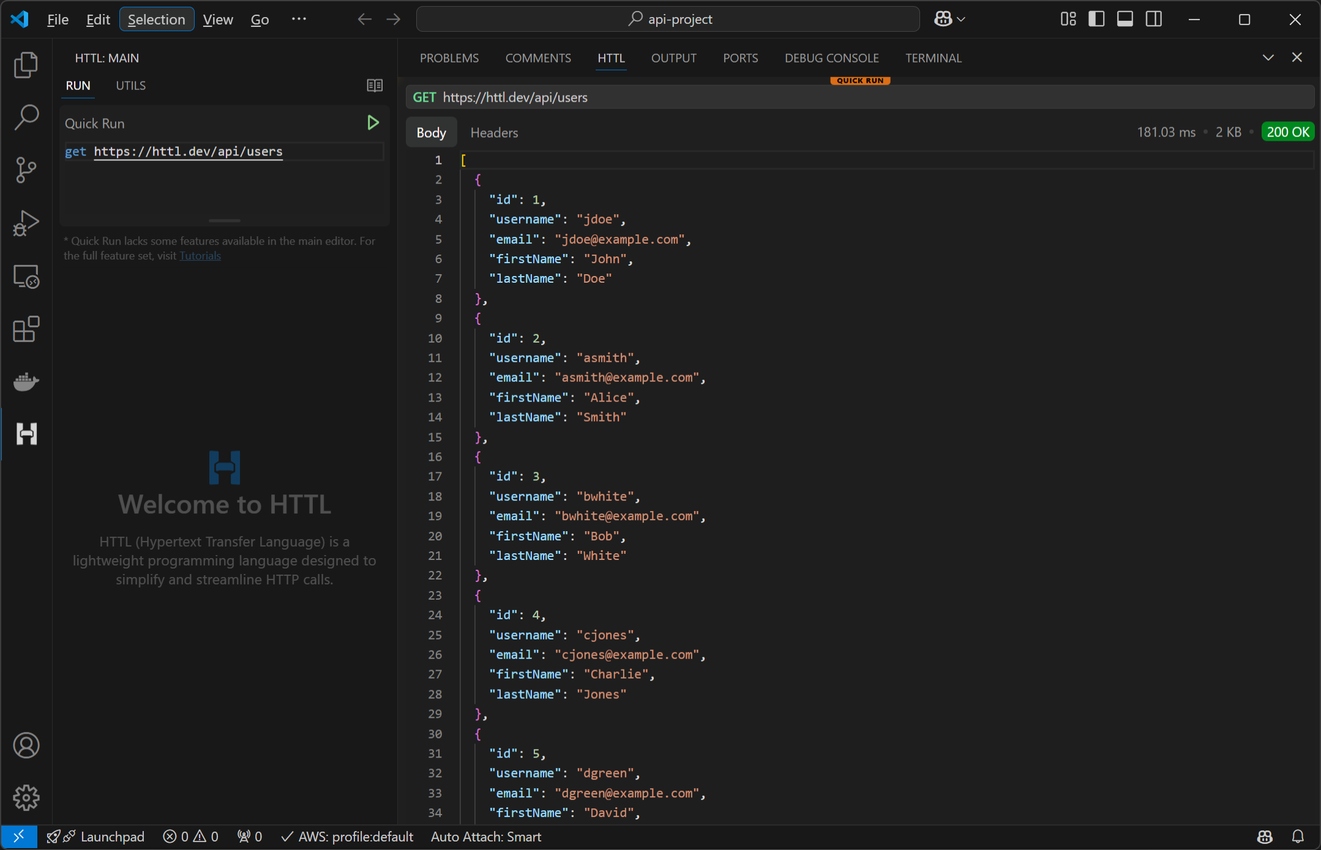Click the ports forwarded status item
1321x850 pixels.
tap(250, 837)
